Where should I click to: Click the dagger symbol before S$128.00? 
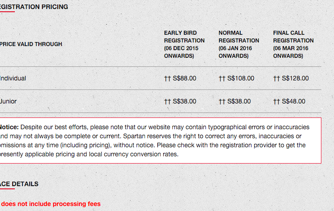(276, 79)
